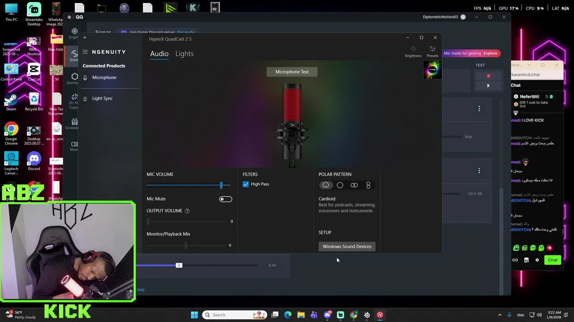This screenshot has width=574, height=322.
Task: Open Microsoft Edge from the taskbar
Action: [x=288, y=315]
